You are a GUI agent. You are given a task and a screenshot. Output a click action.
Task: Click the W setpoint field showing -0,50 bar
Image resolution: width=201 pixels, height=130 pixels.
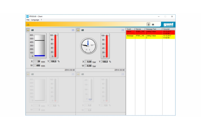[88, 66]
